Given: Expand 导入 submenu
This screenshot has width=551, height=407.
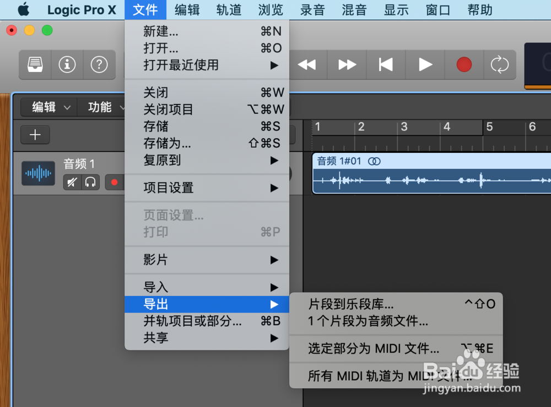Looking at the screenshot, I should coord(207,287).
